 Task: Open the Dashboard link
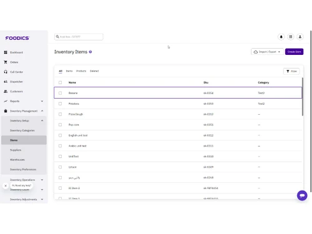pyautogui.click(x=16, y=52)
